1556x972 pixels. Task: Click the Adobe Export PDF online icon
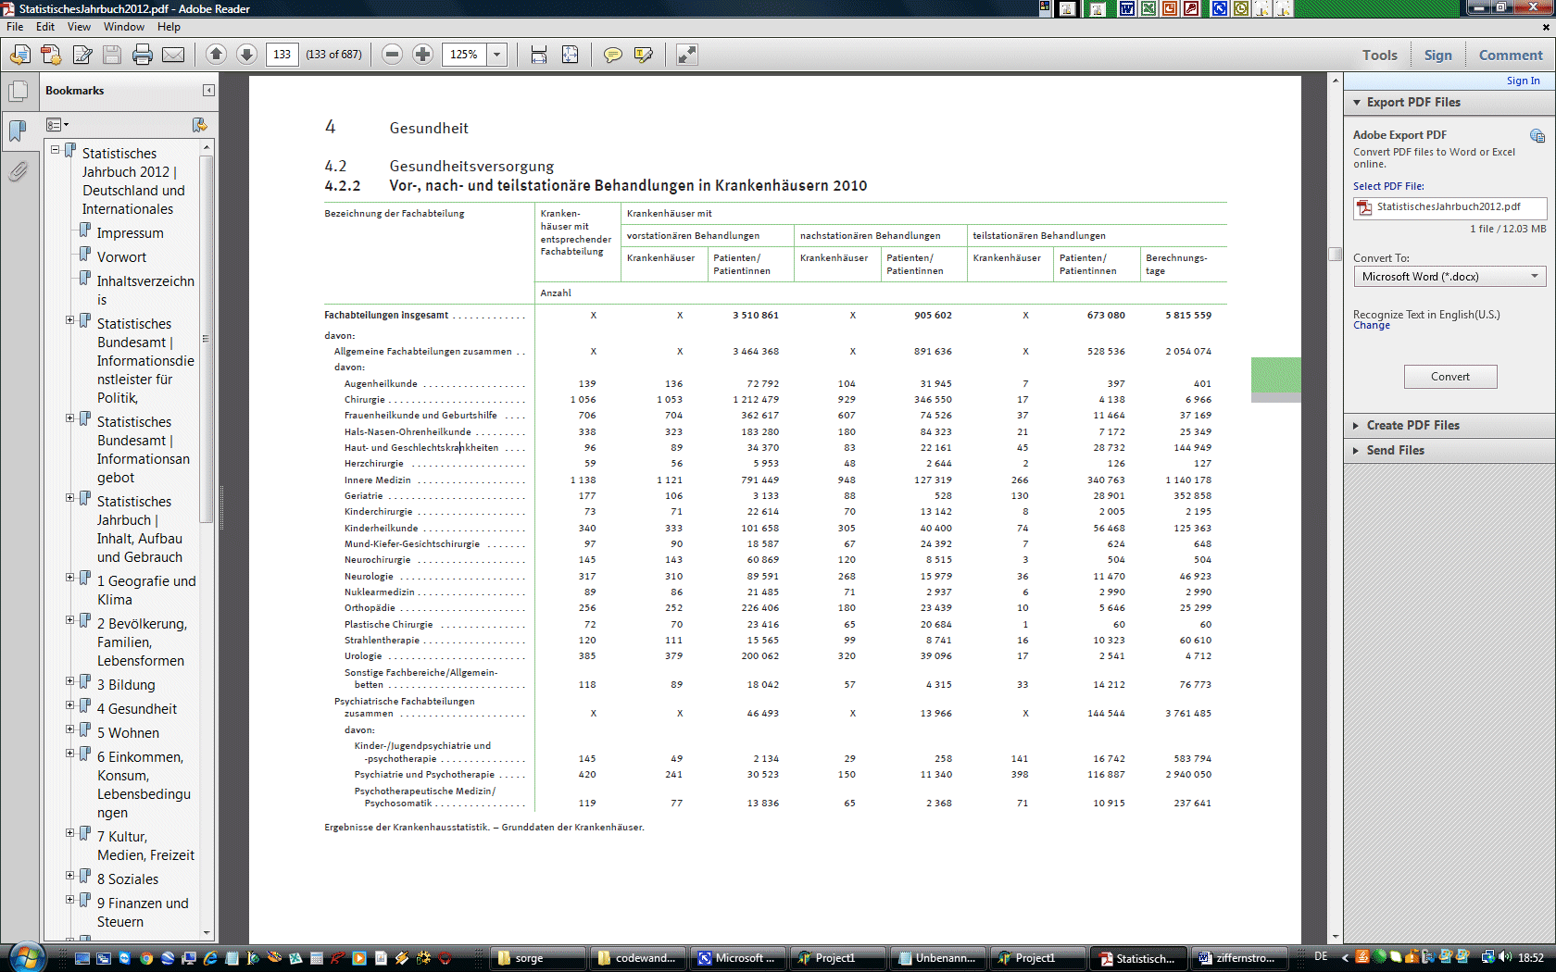(1537, 136)
